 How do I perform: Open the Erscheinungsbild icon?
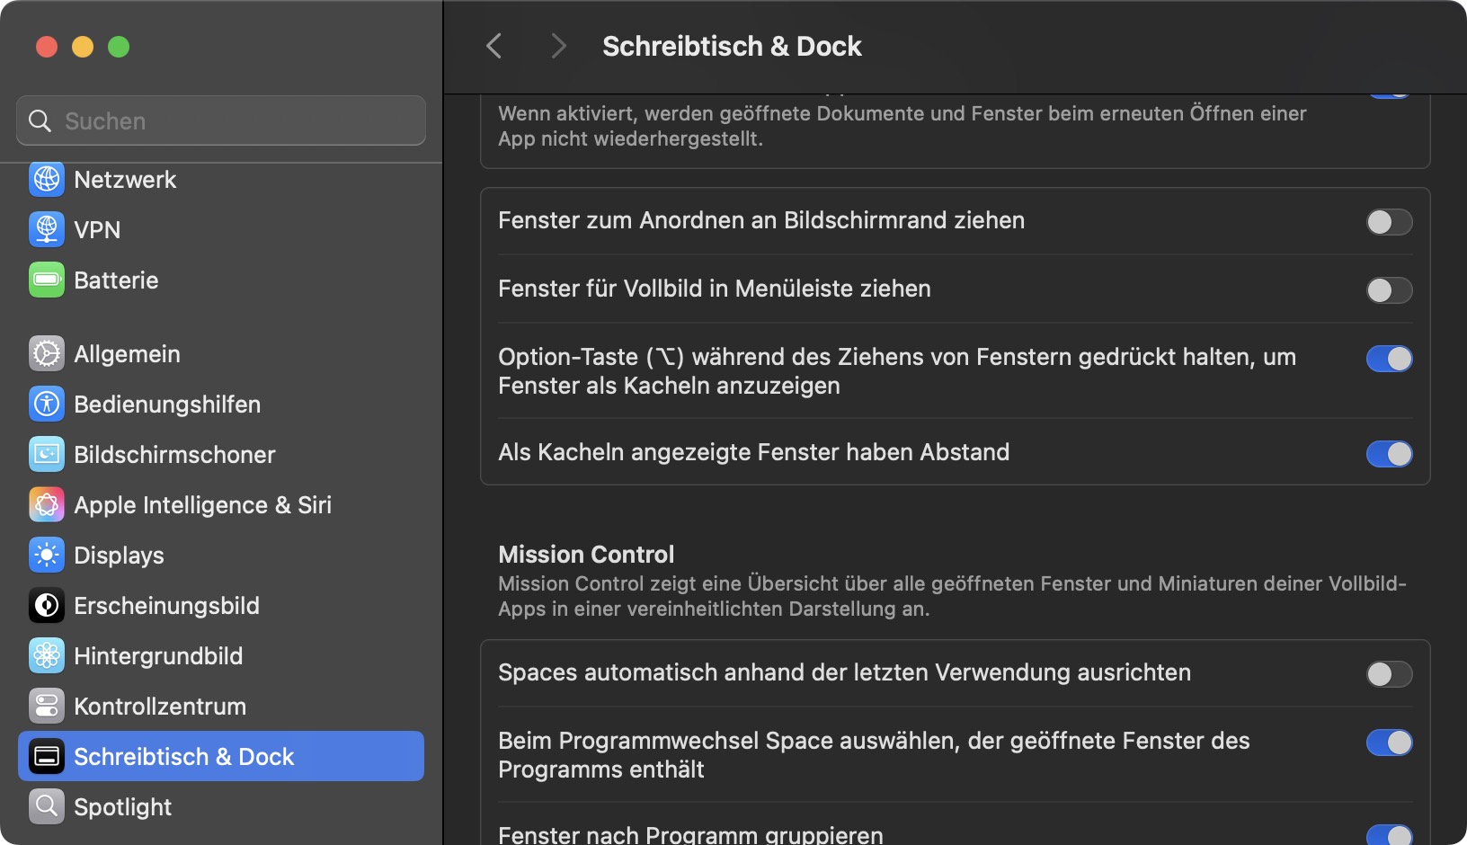(47, 606)
